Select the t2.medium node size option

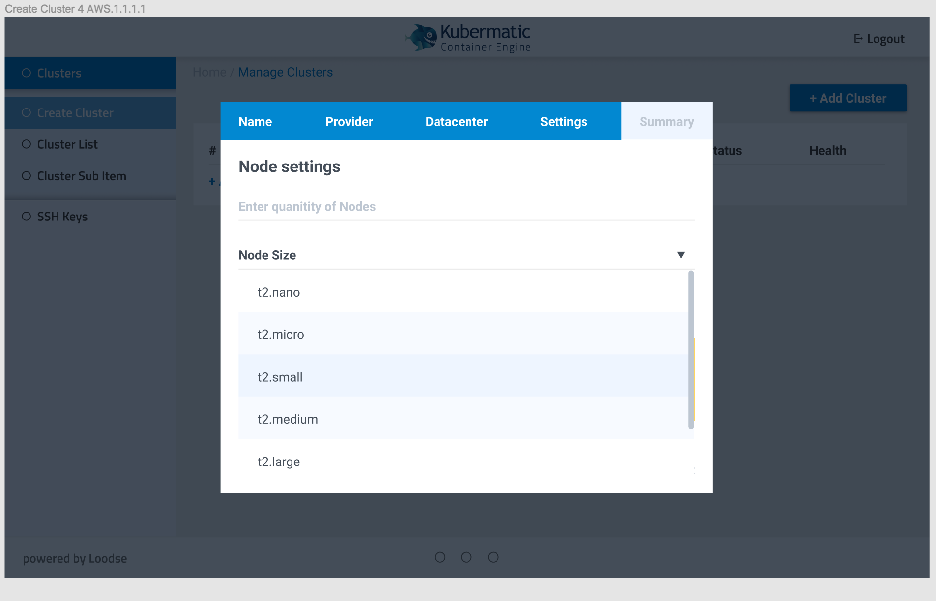pos(287,419)
